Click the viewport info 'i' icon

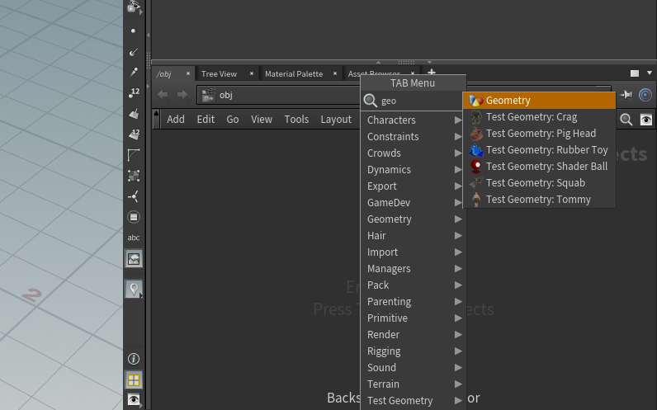tap(134, 359)
